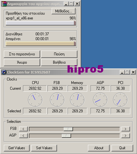This screenshot has width=137, height=154.
Task: Click the FSB slider thumb
Action: [x=68, y=129]
